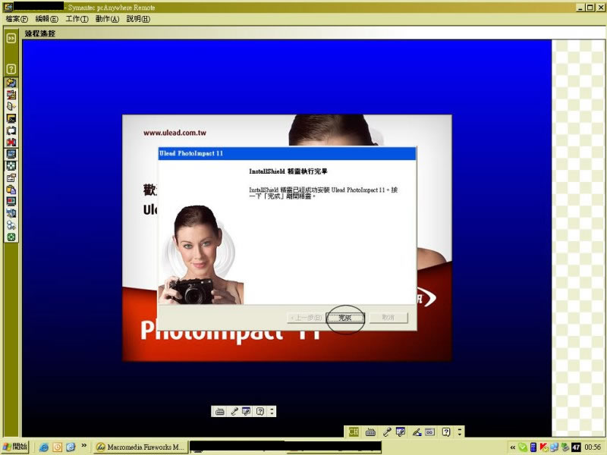Viewport: 607px width, 455px height.
Task: Expand the pcAnywhere sidebar with the >> button
Action: [11, 38]
